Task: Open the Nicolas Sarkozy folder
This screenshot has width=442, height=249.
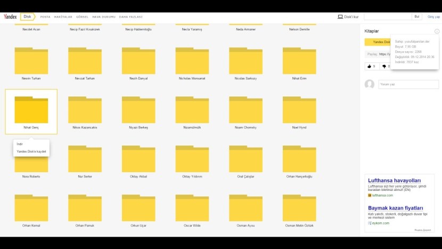Action: coord(245,61)
